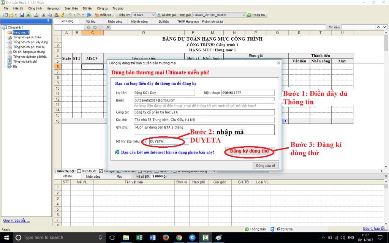Click the Cut scissors icon

[x=44, y=15]
